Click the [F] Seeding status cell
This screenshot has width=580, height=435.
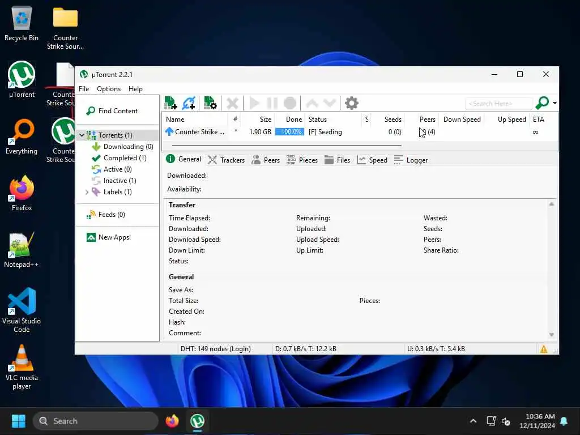[325, 132]
